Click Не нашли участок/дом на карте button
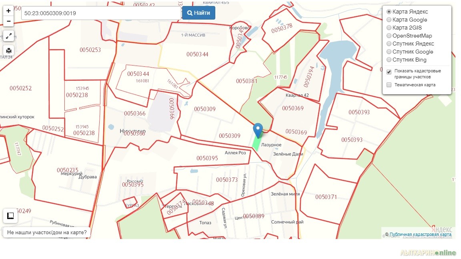This screenshot has height=259, width=461. [47, 232]
